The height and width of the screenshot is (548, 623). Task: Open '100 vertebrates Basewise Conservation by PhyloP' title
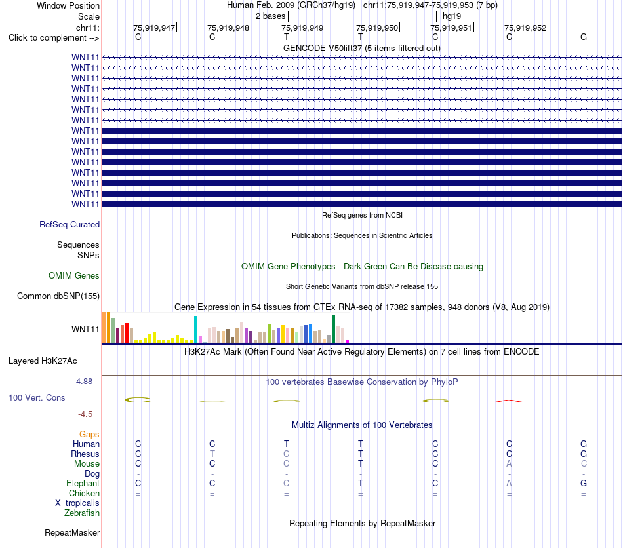pyautogui.click(x=362, y=382)
